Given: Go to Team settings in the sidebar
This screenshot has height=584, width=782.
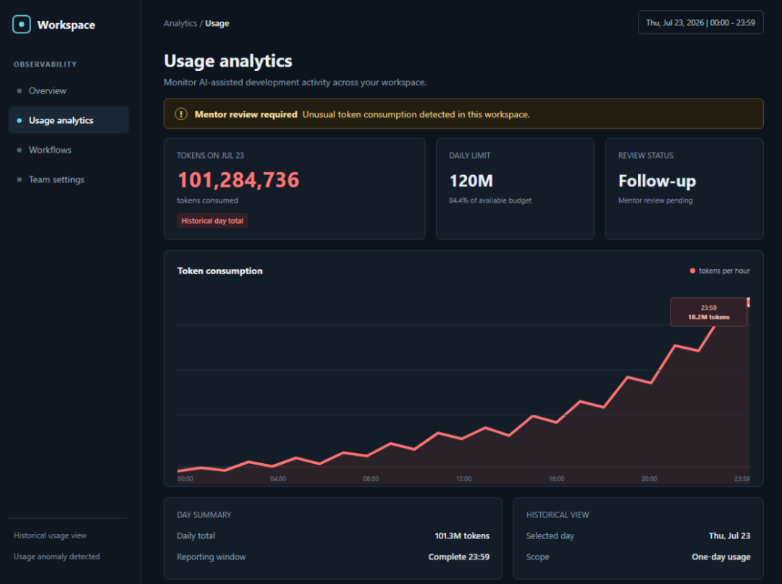Looking at the screenshot, I should [x=68, y=179].
